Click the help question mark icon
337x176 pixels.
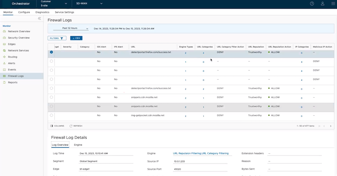312,4
